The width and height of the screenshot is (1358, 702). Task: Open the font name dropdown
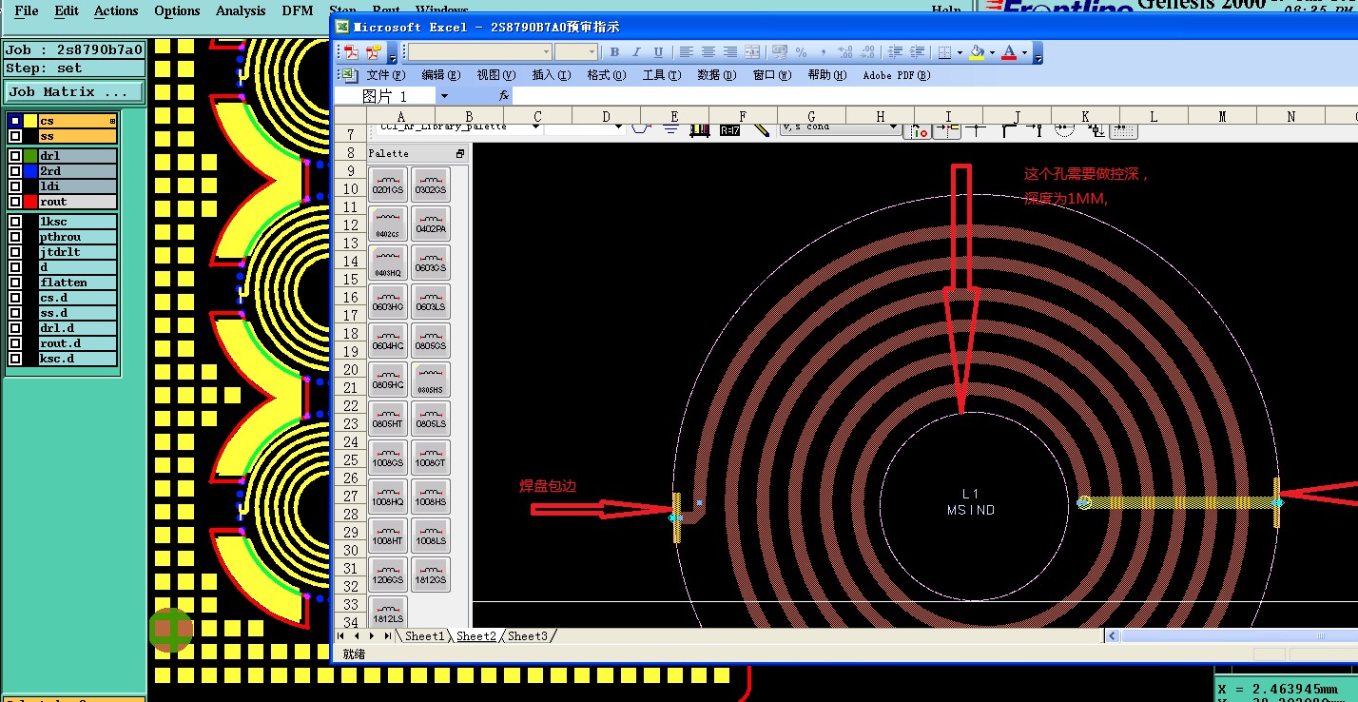click(x=546, y=52)
